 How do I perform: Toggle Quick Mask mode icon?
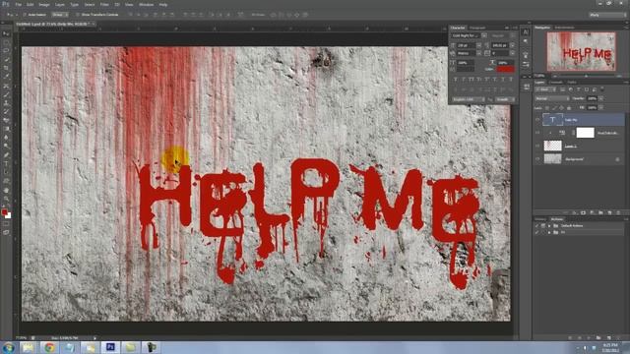6,224
